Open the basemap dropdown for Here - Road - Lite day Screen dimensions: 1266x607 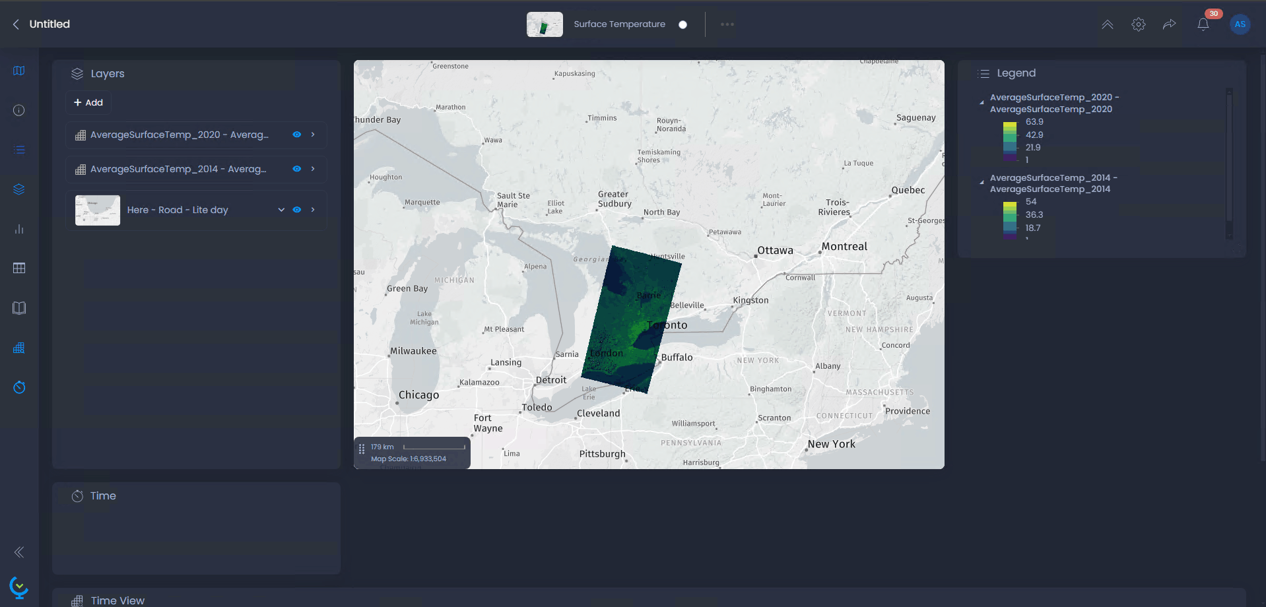(x=281, y=210)
